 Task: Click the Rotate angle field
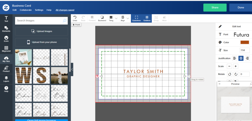coord(245,74)
